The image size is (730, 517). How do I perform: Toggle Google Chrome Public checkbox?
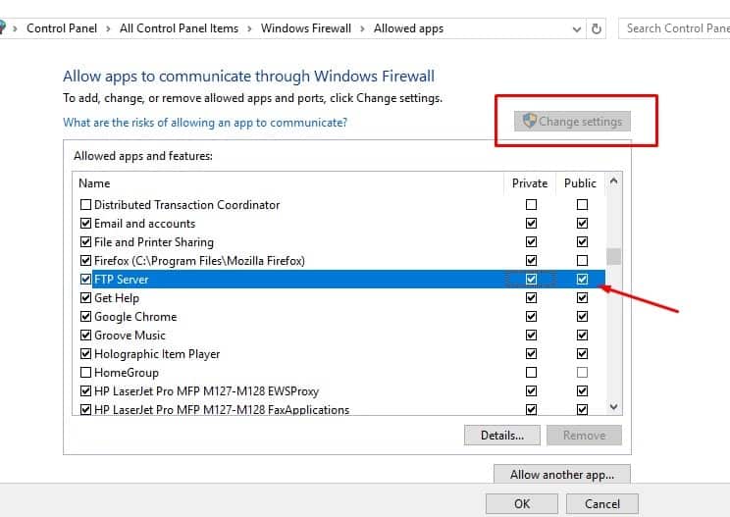point(582,317)
